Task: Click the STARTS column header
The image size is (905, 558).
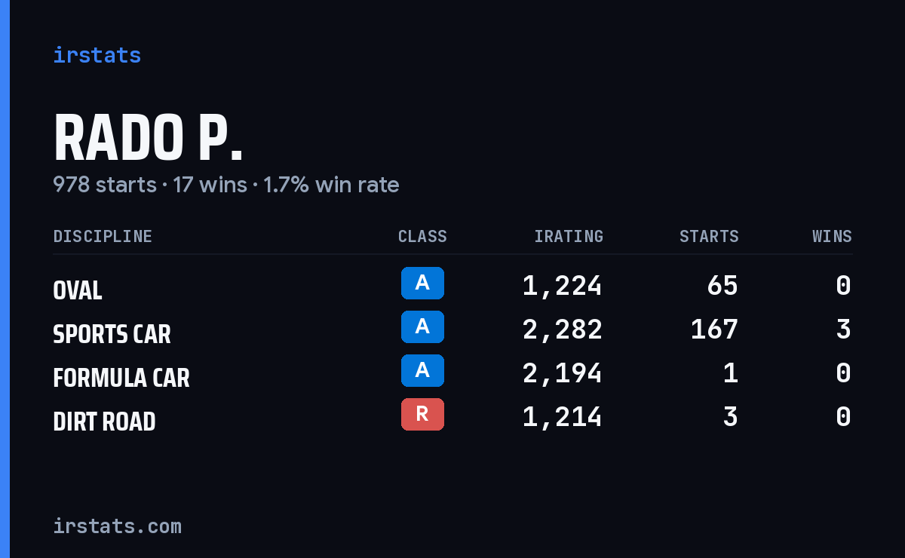Action: (x=709, y=236)
